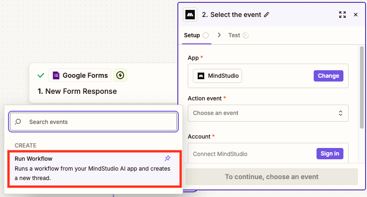Click the Setup status circle indicator
The width and height of the screenshot is (367, 197).
coord(206,35)
